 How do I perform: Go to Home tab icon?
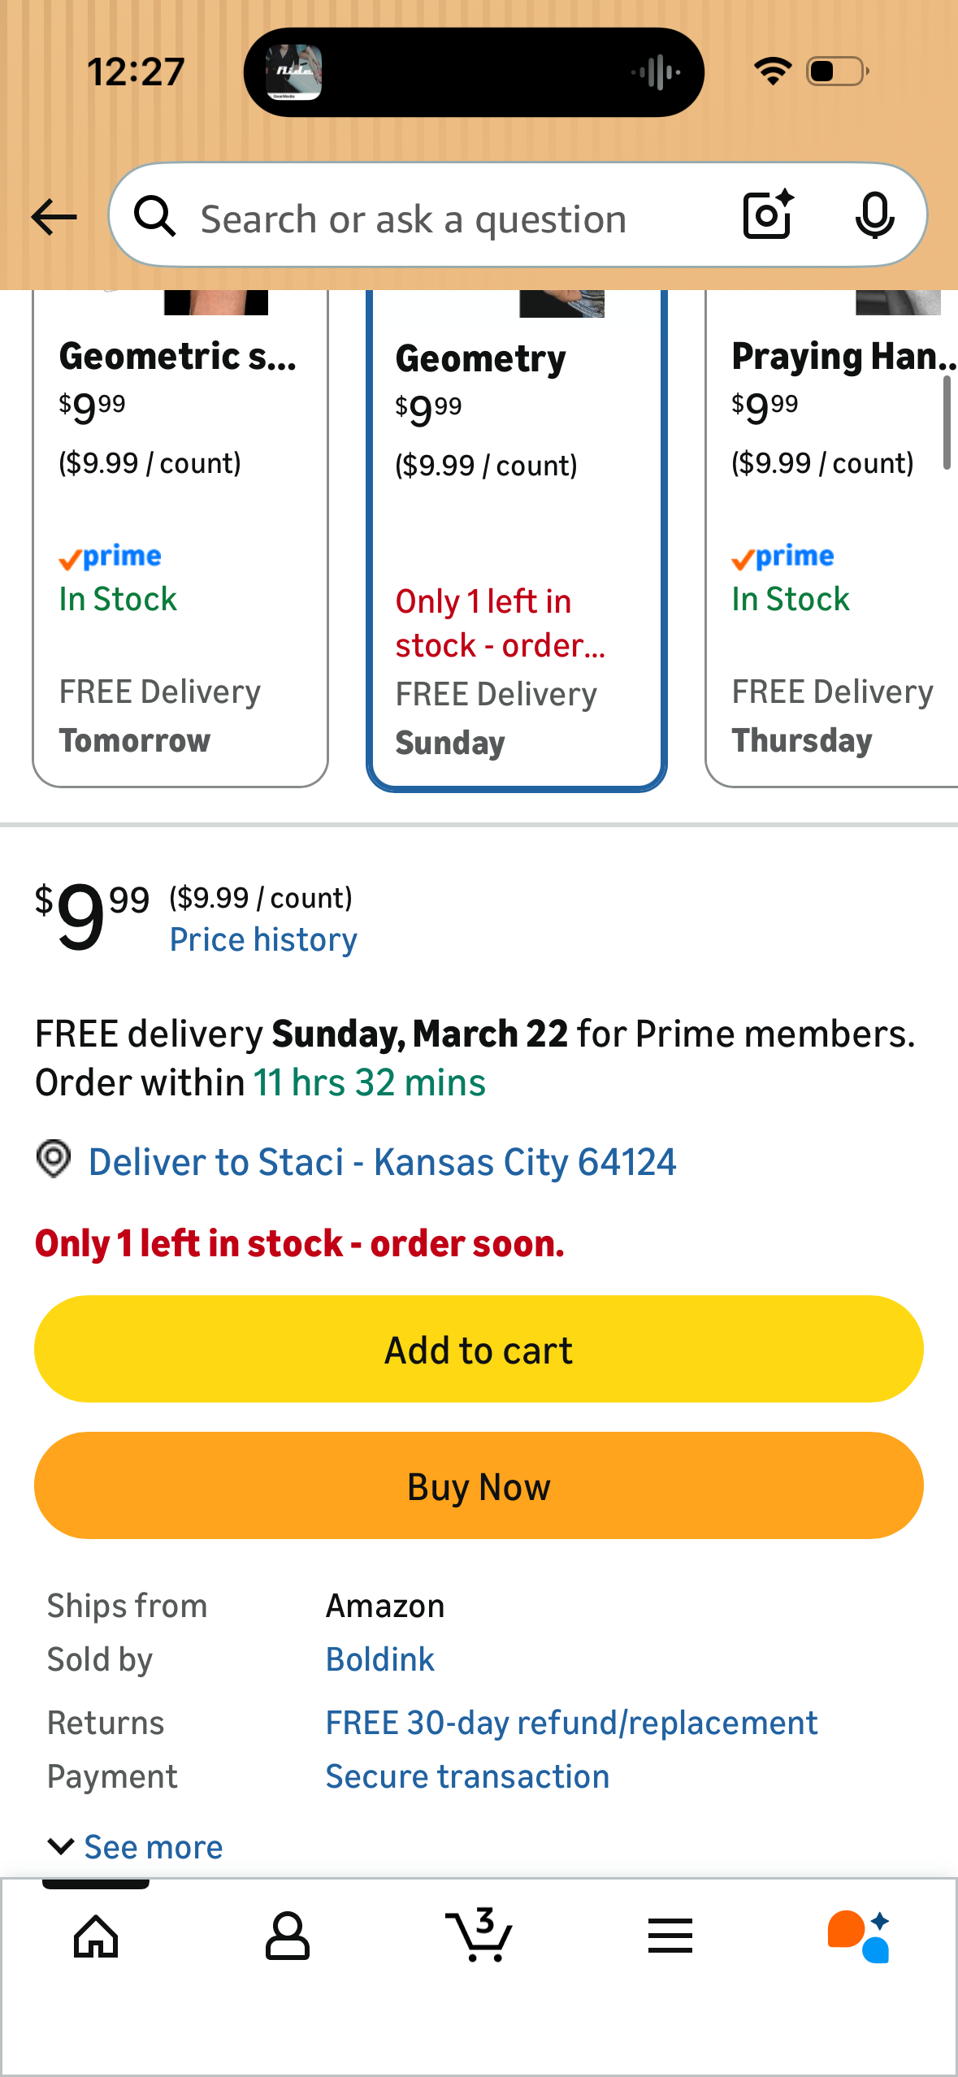(x=96, y=1936)
